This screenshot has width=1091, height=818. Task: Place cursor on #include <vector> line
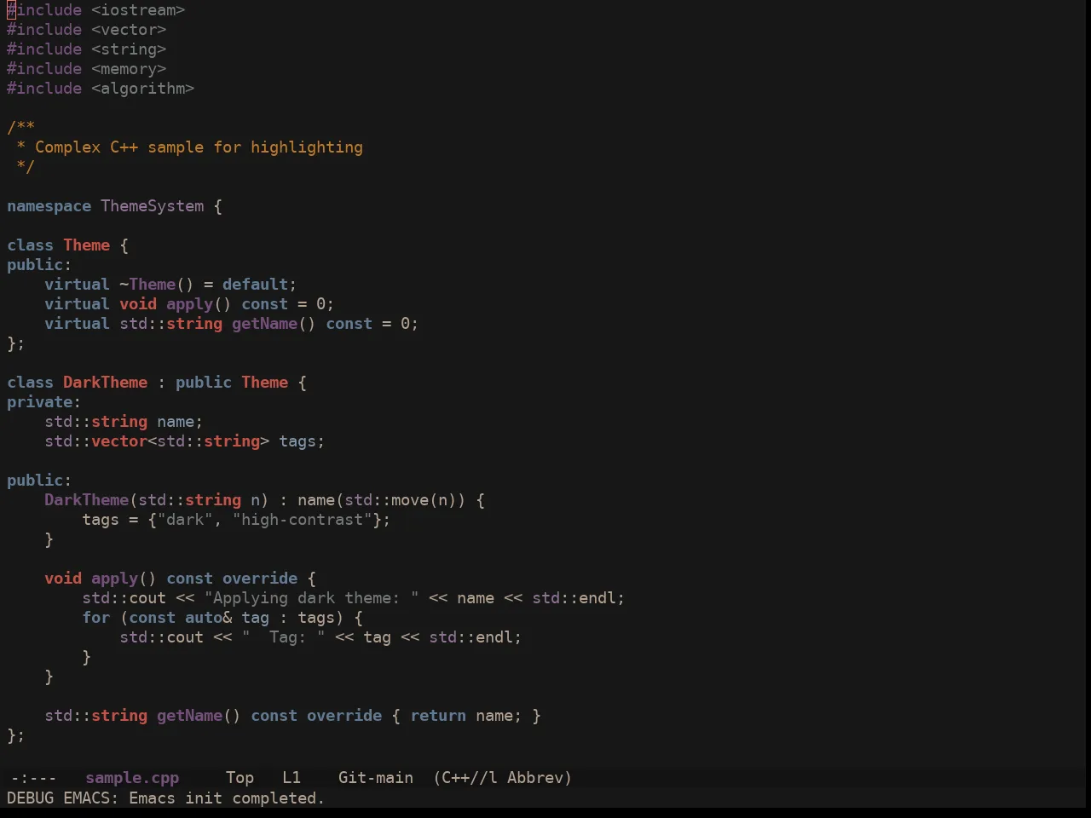pos(87,30)
